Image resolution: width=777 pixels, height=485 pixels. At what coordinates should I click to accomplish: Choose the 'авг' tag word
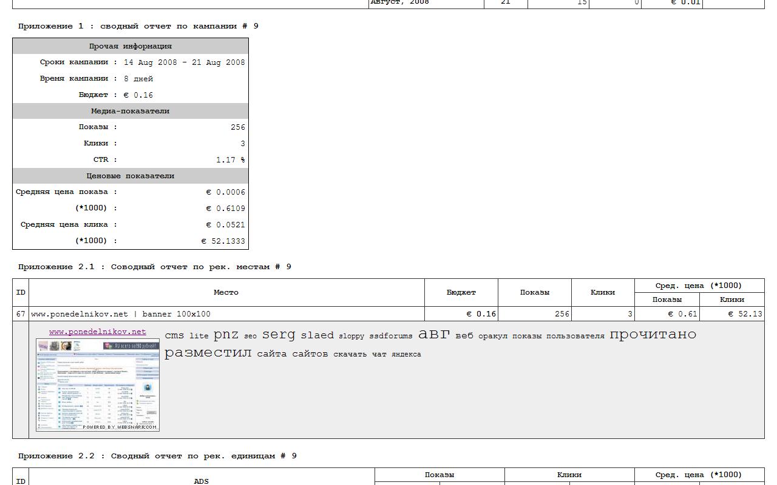point(434,333)
